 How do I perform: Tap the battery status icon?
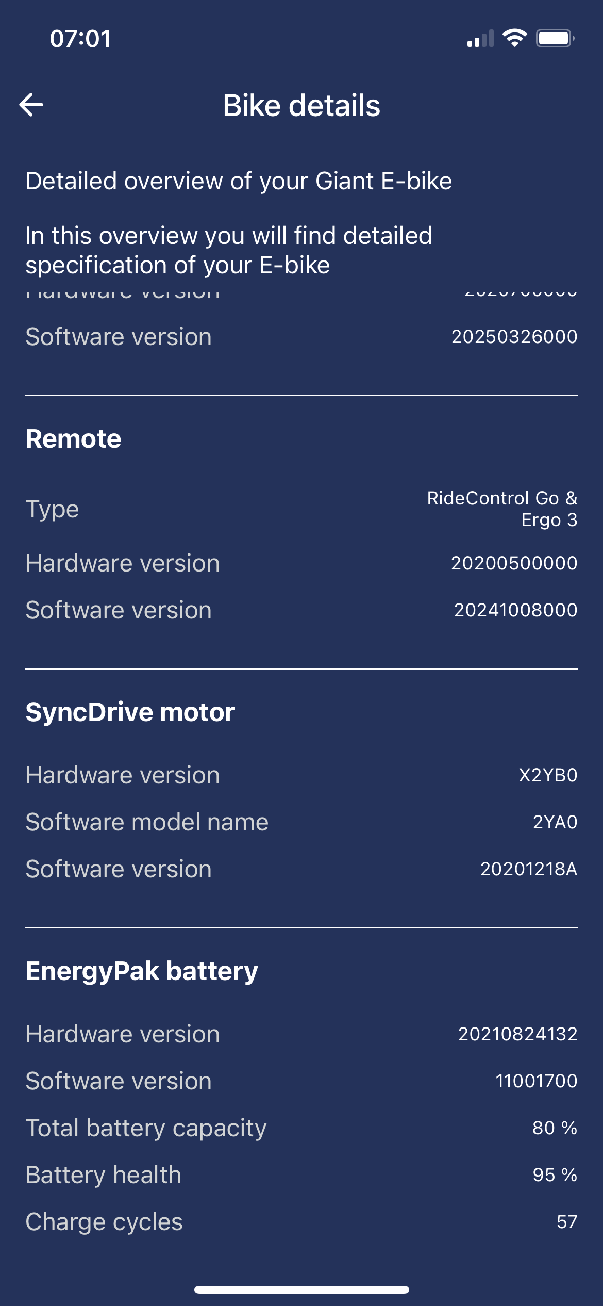click(556, 38)
